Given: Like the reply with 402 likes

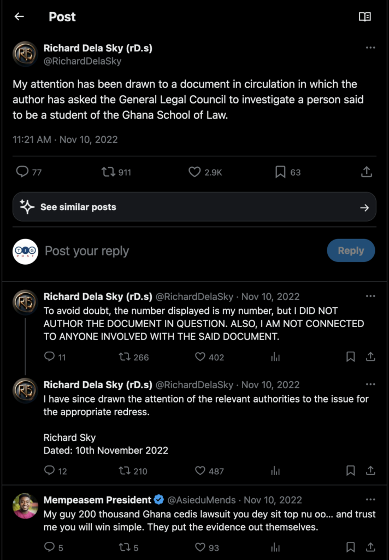Looking at the screenshot, I should click(x=200, y=357).
